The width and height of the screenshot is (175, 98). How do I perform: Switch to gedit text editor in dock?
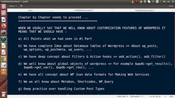(x=4, y=65)
